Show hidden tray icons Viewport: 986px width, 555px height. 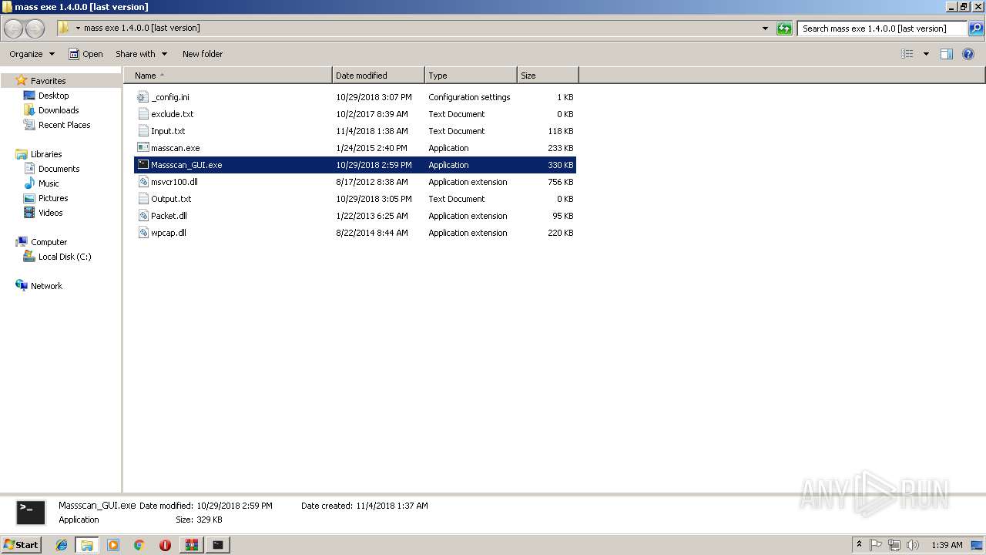point(859,545)
